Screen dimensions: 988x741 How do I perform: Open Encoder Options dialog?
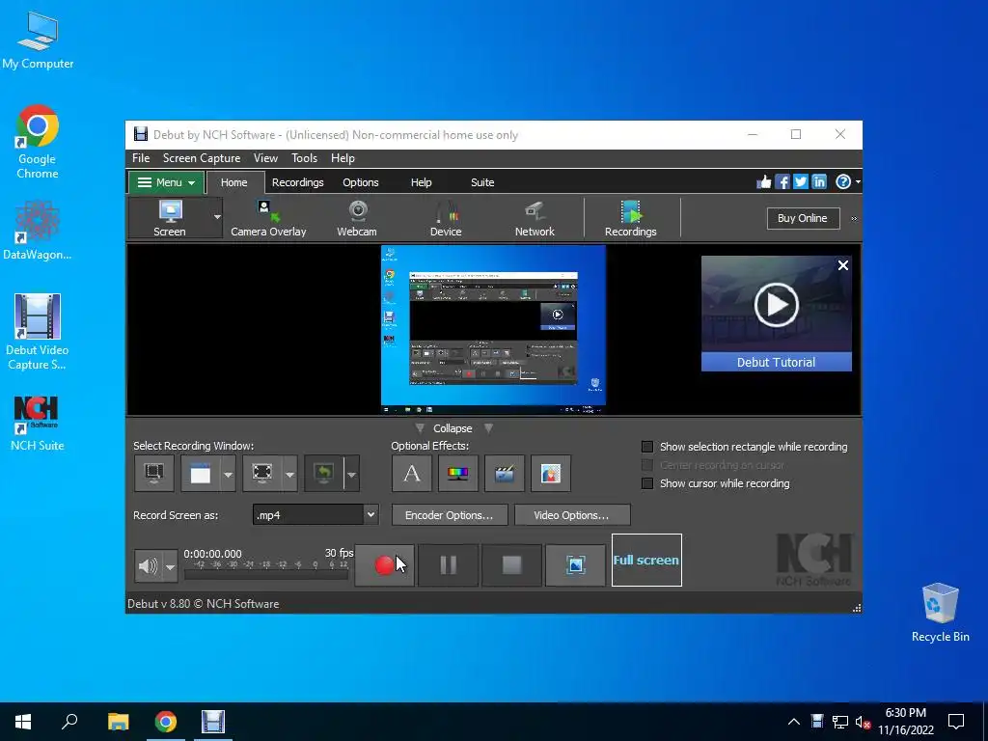(450, 515)
